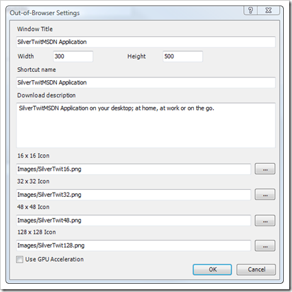
Task: Confirm settings with the OK button
Action: pyautogui.click(x=212, y=269)
